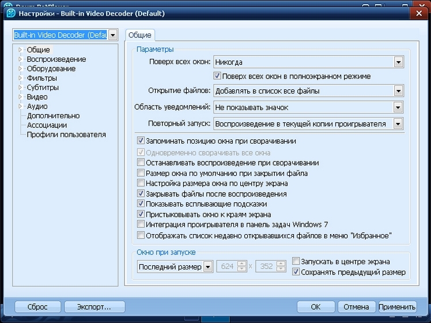Image resolution: width=431 pixels, height=323 pixels.
Task: Close the settings dialog with the X button
Action: pos(421,13)
